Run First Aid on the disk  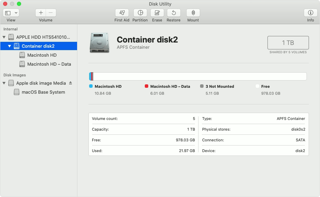pos(122,13)
